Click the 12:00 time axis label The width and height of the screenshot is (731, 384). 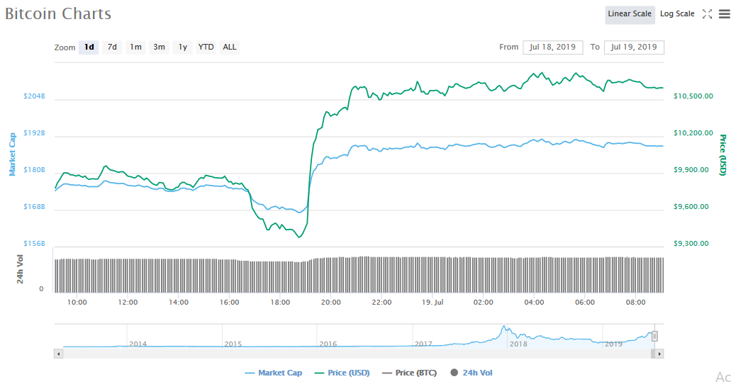click(x=128, y=302)
